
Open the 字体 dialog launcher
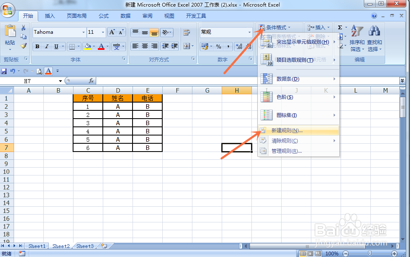tap(124, 59)
